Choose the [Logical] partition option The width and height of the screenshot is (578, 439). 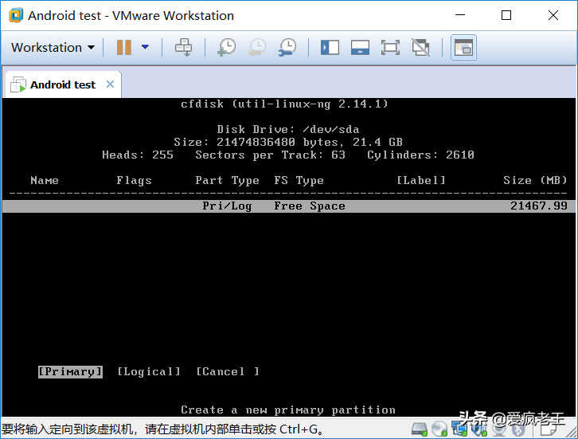tap(149, 371)
